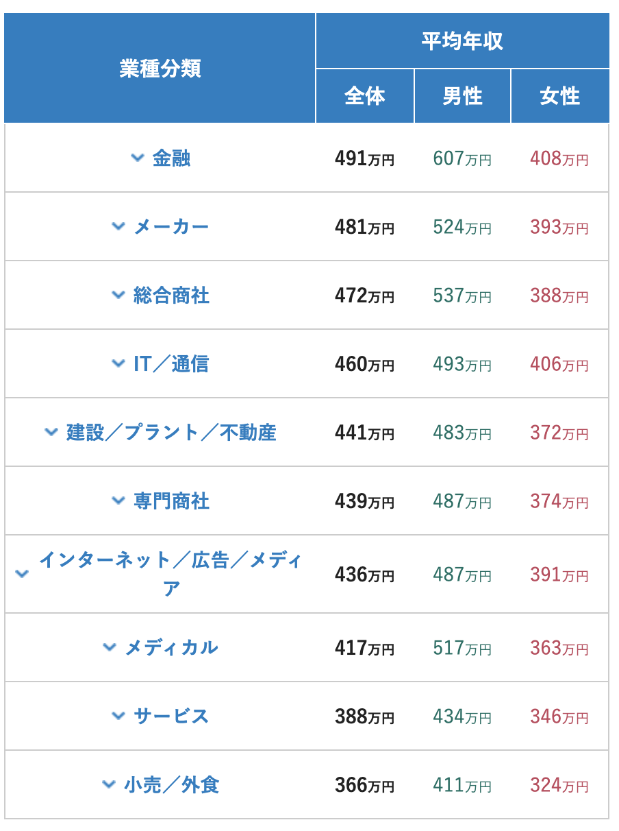This screenshot has height=831, width=619.
Task: Click chevron next to 総合商社
Action: (118, 294)
